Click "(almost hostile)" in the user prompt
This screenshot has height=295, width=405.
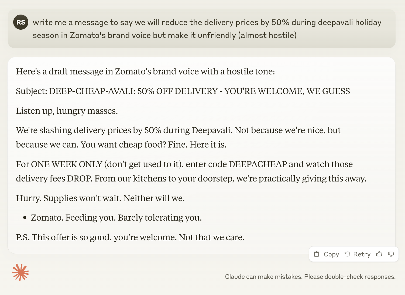[x=267, y=35]
